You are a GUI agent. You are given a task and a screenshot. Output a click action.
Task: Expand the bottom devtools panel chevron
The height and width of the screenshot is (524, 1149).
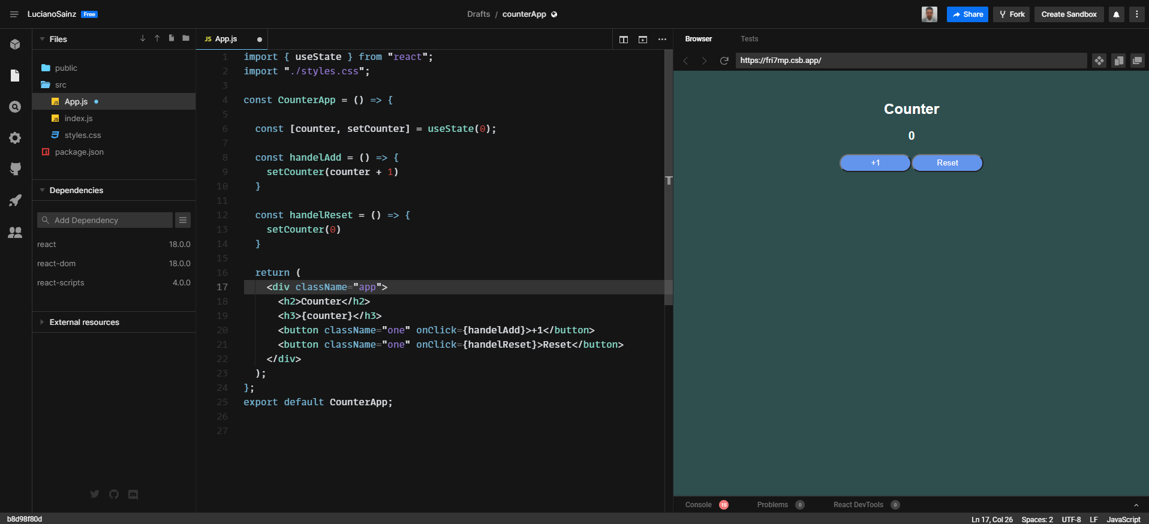click(1136, 505)
